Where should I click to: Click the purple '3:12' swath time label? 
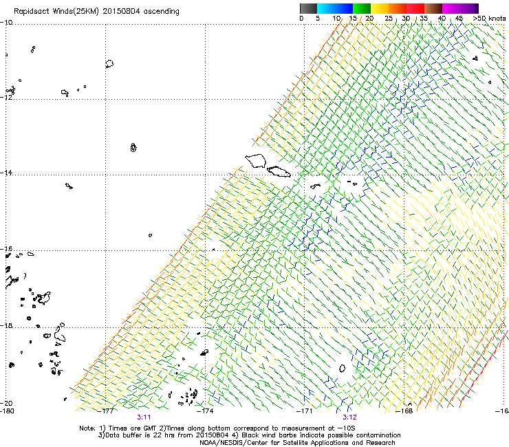point(349,417)
